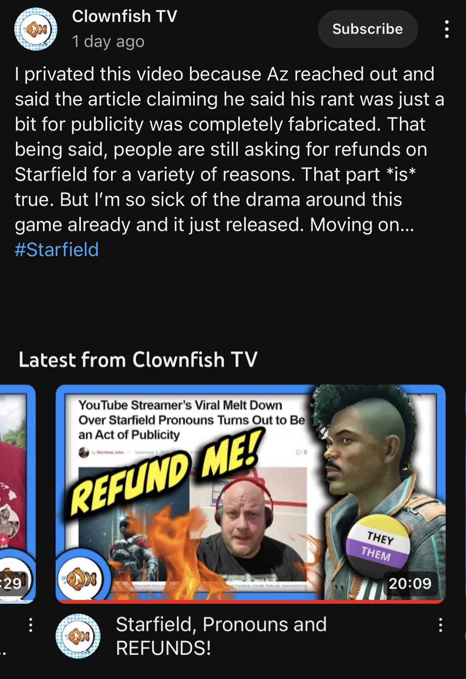Tap the Subscribe button
The width and height of the screenshot is (466, 679).
pos(368,29)
